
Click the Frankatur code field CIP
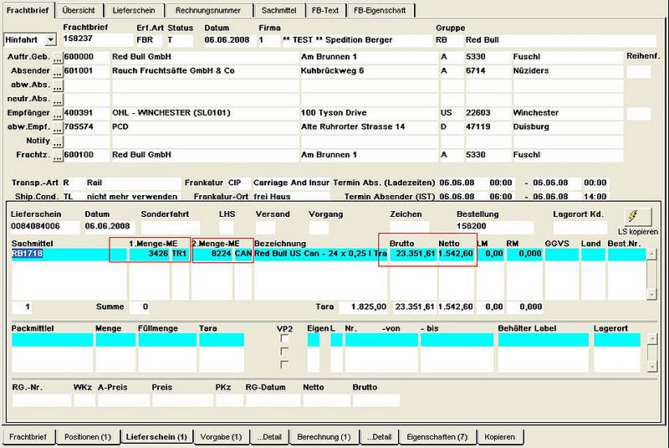click(x=239, y=183)
